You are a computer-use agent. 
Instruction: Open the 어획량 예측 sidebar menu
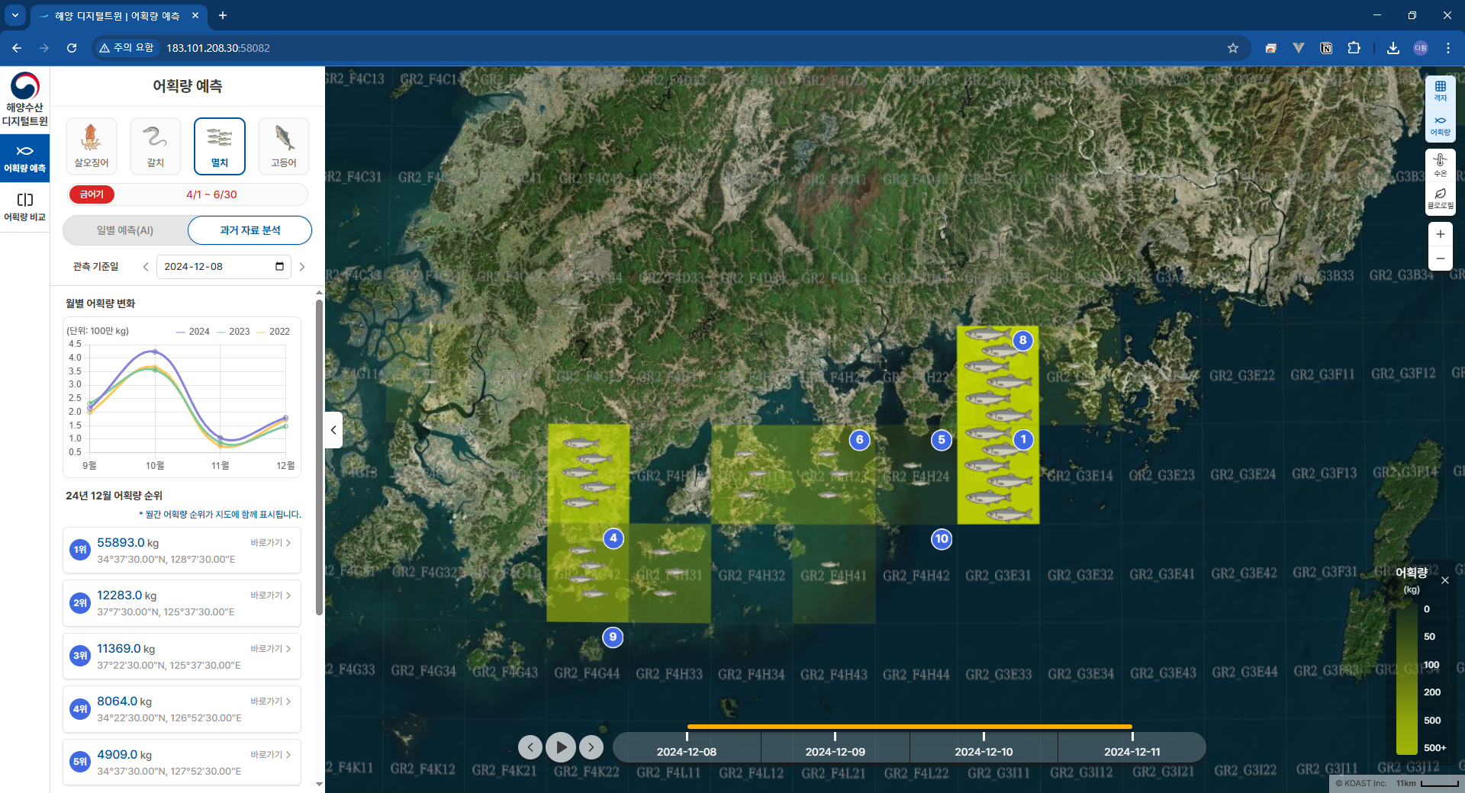25,159
